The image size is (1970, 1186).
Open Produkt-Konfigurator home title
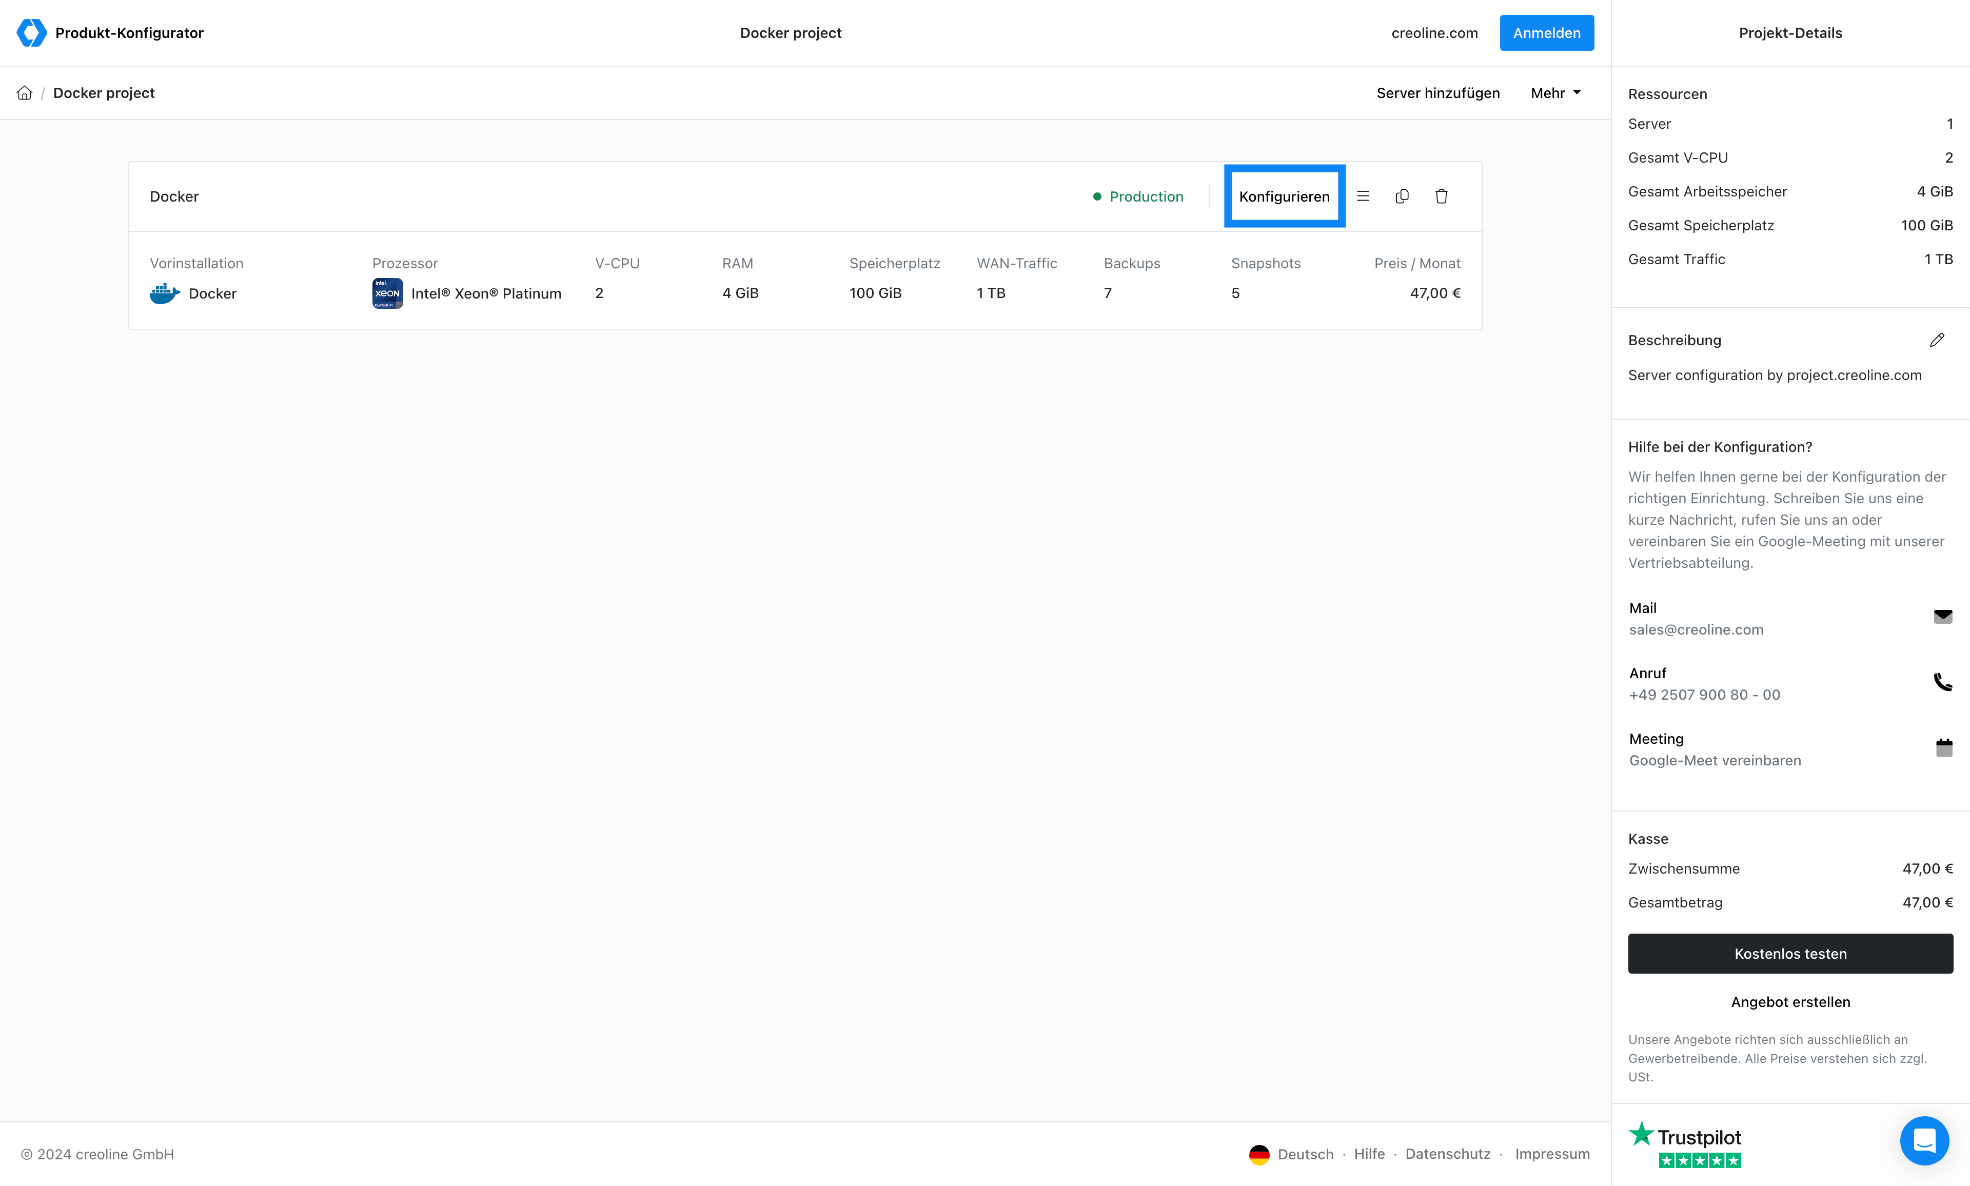click(129, 33)
